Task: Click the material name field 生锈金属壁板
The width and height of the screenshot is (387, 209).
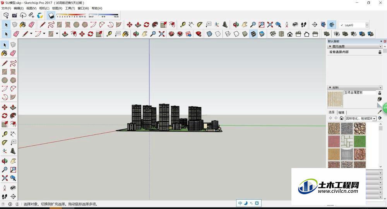Action: [360, 92]
